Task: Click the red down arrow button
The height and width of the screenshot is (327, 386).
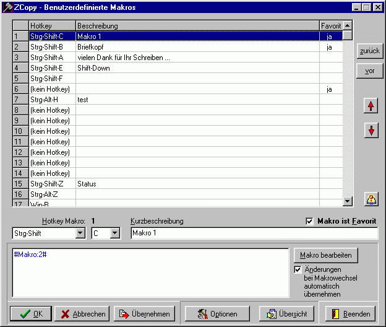Action: click(371, 131)
